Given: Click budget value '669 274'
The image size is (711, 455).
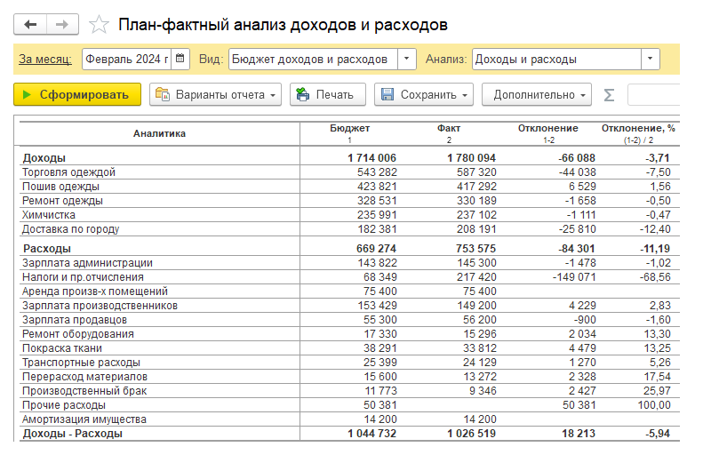Looking at the screenshot, I should pos(376,248).
